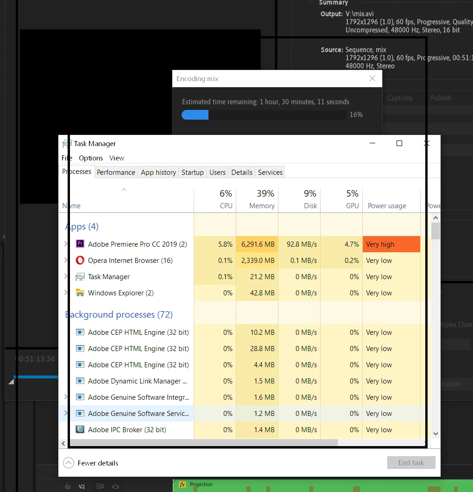This screenshot has height=492, width=473.
Task: Click the Windows Explorer folder icon
Action: point(80,293)
